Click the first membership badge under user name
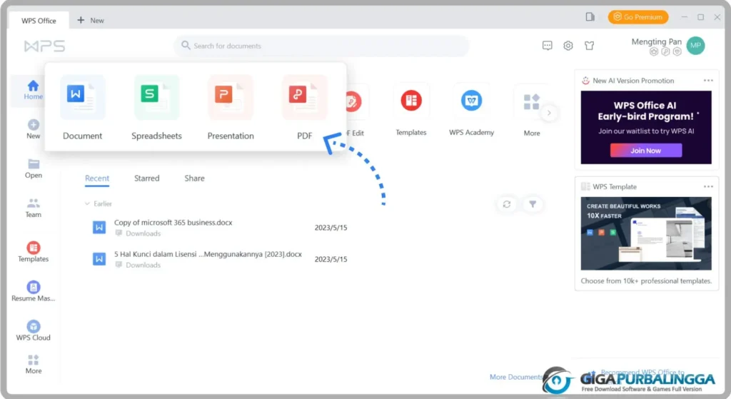Screen dimensions: 731x399 click(x=654, y=51)
